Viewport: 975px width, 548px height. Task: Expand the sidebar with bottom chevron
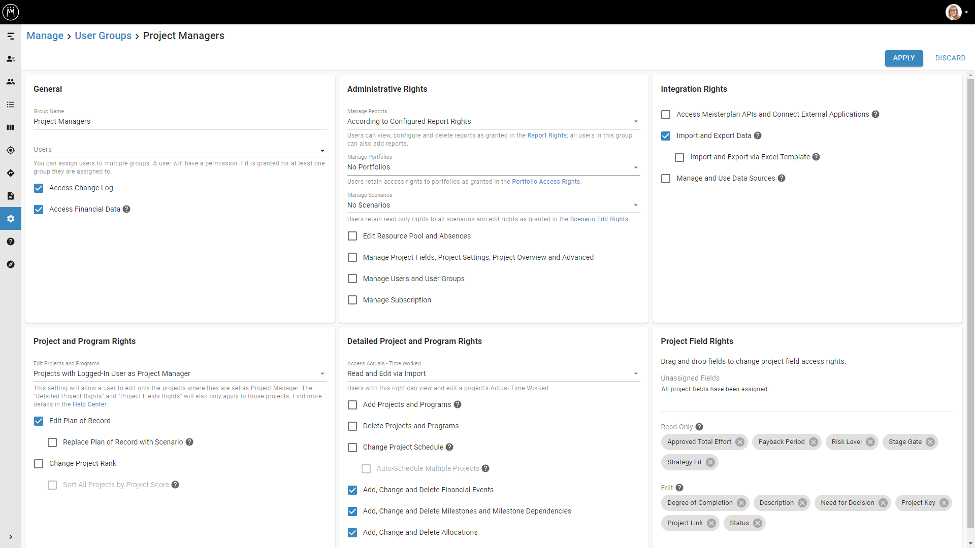[x=11, y=537]
